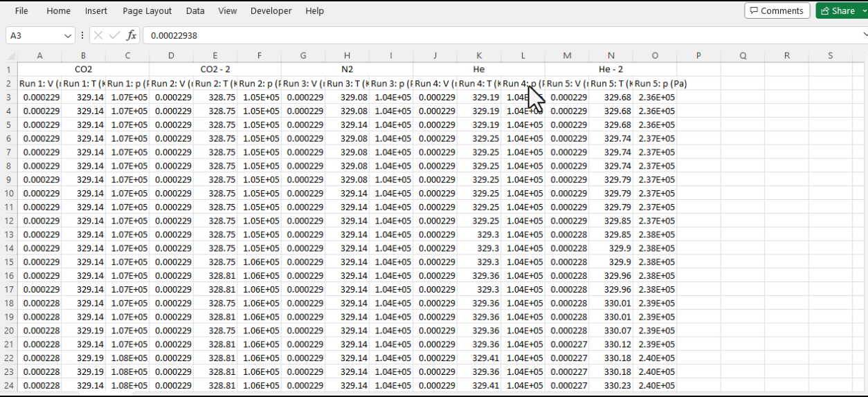Open the Help tab
The image size is (868, 397).
pos(314,11)
